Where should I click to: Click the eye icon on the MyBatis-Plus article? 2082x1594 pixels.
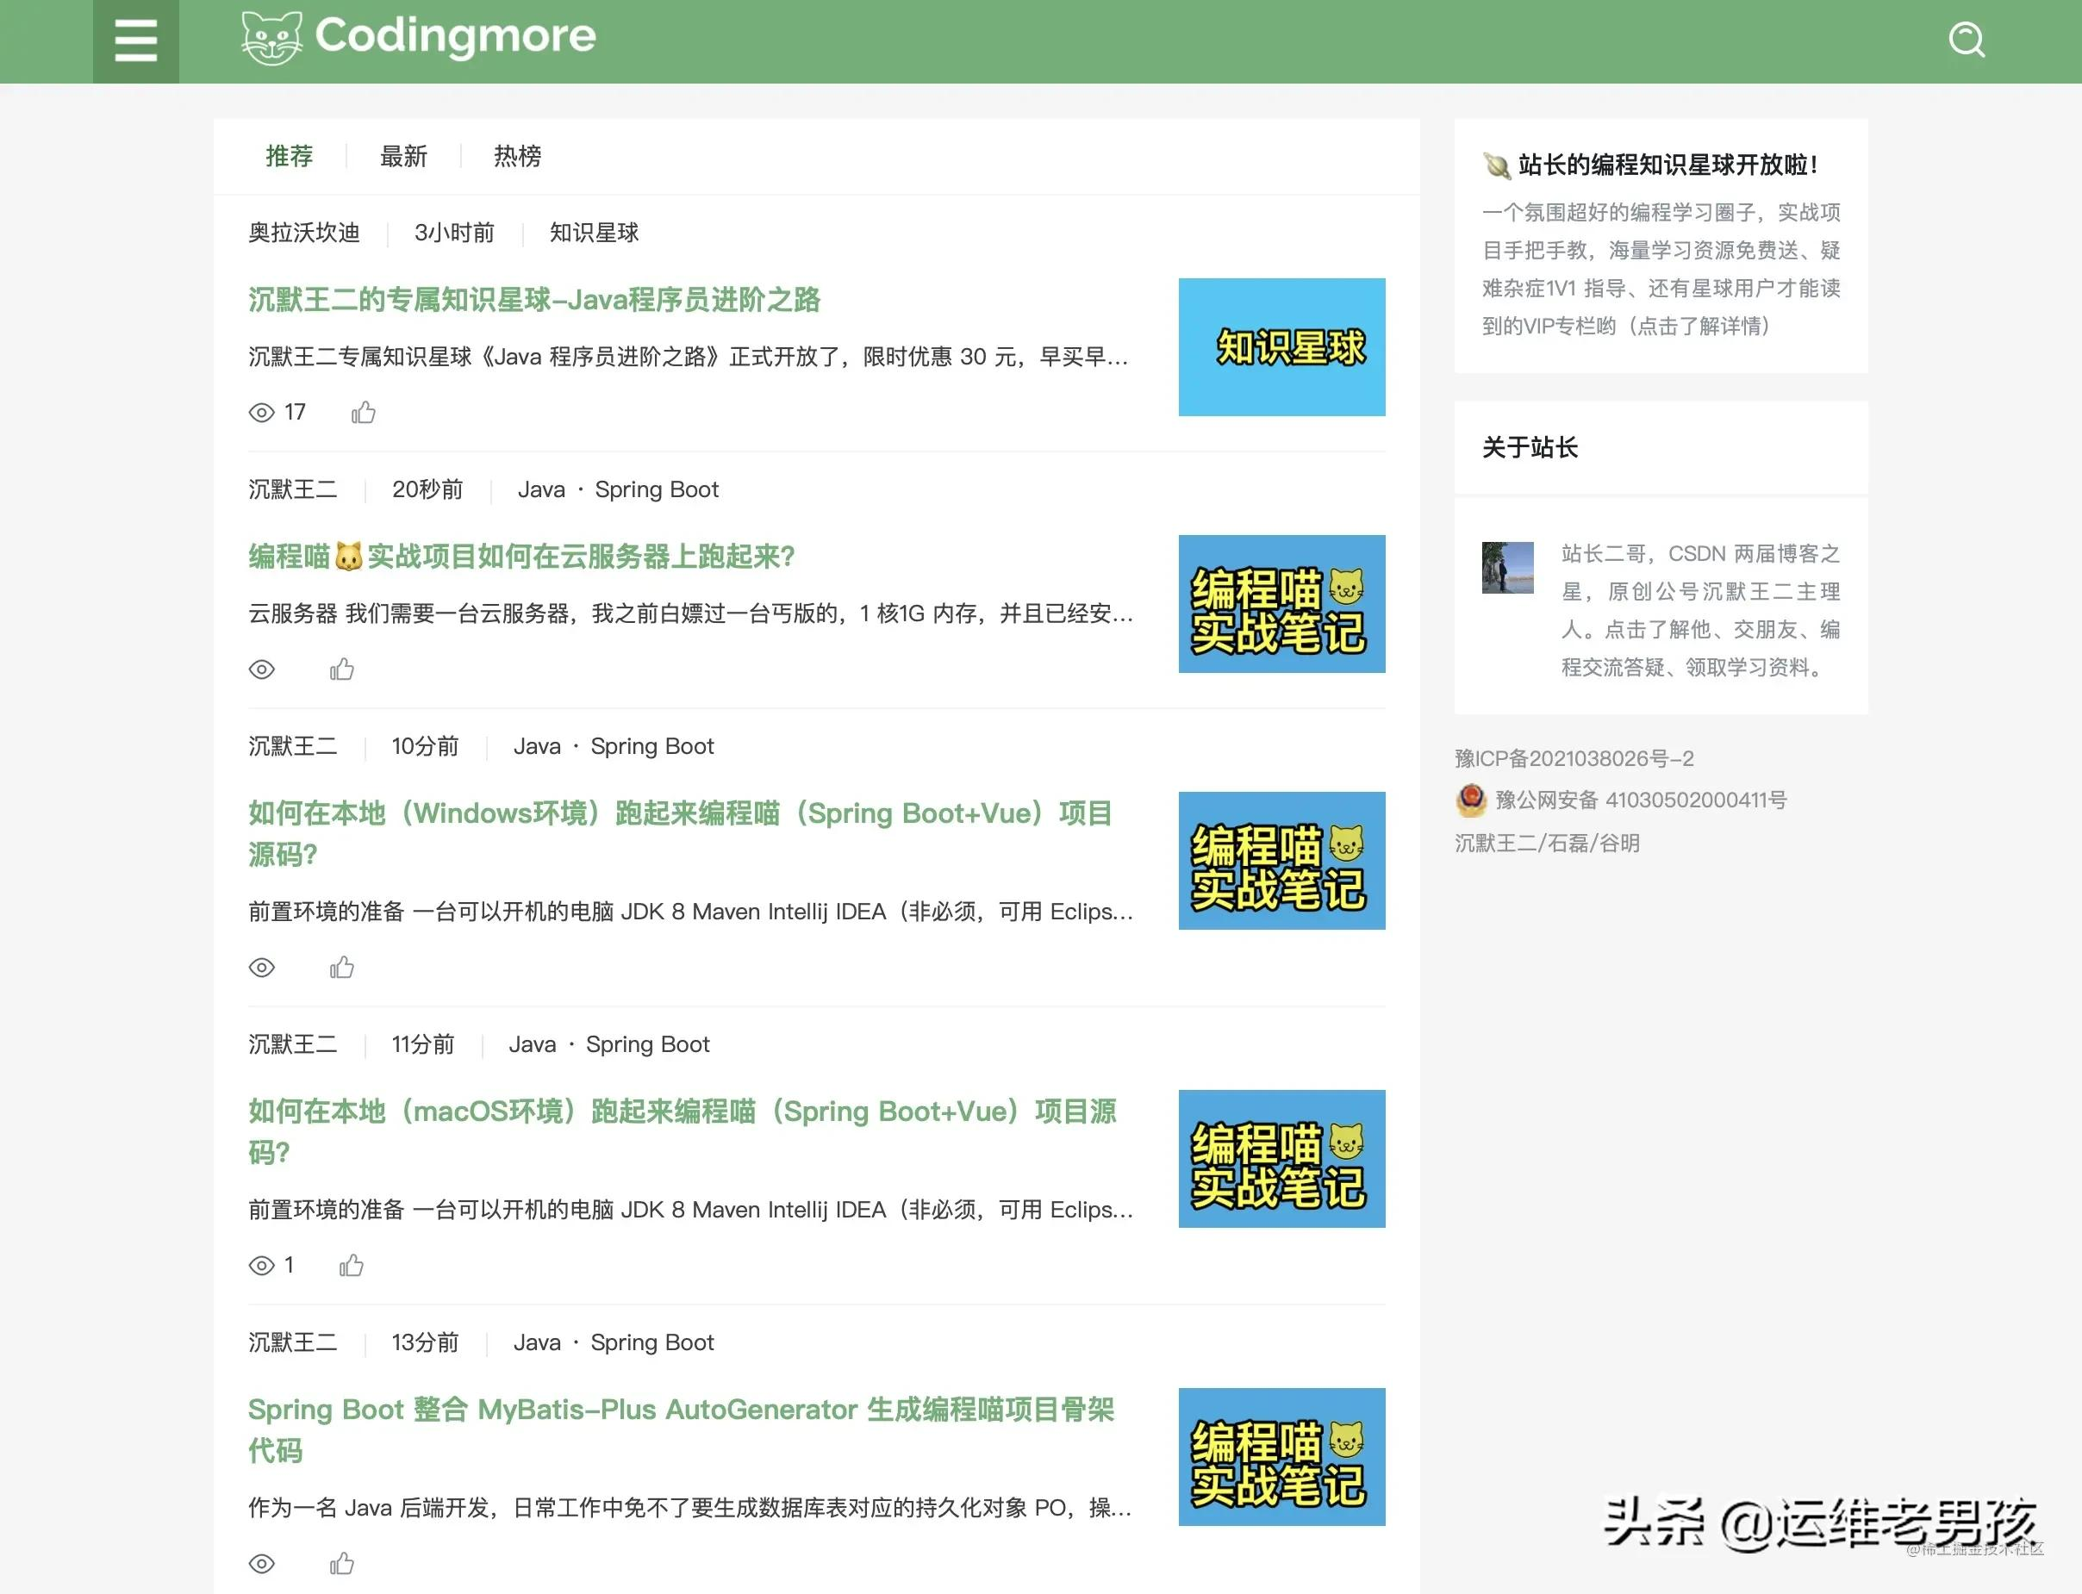[263, 1563]
